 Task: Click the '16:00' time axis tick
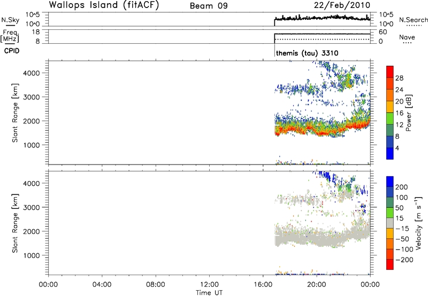[x=263, y=285]
